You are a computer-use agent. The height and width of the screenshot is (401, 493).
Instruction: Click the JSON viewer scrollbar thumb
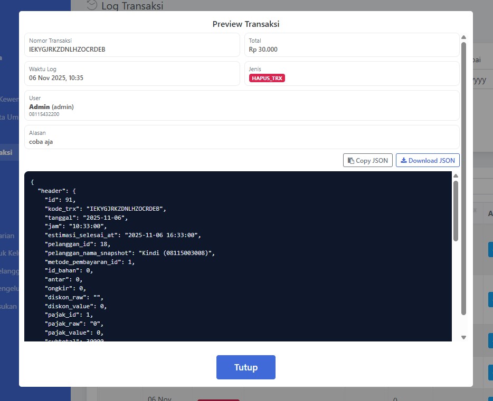point(456,211)
